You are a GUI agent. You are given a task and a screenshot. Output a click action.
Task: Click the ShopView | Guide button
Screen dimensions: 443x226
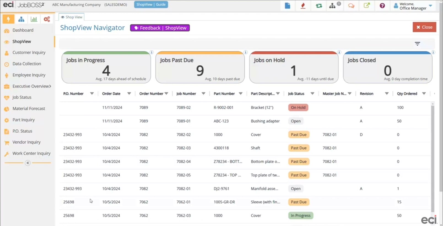pos(151,4)
